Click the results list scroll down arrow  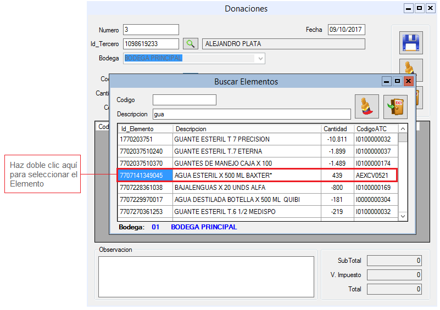(x=403, y=216)
